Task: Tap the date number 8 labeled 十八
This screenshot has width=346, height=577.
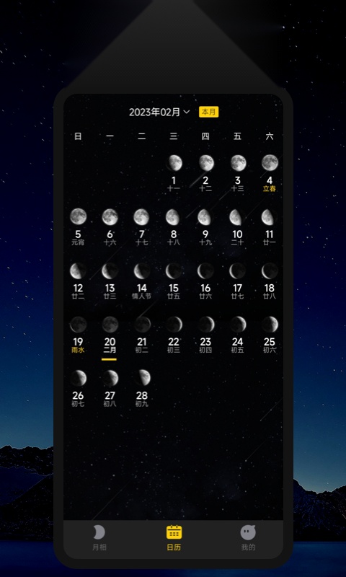Action: pos(174,234)
